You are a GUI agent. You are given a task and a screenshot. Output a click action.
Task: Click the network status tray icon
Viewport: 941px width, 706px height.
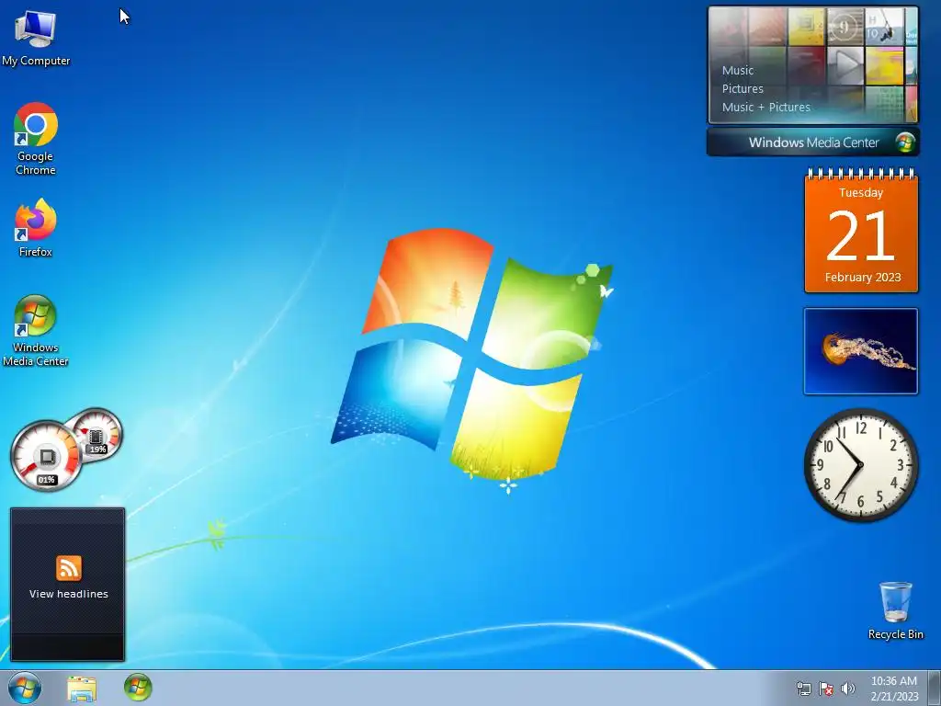(x=803, y=689)
